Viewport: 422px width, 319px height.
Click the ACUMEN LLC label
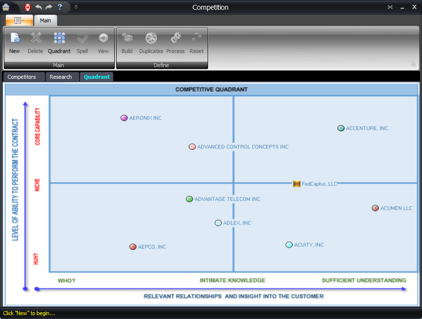[x=396, y=208]
